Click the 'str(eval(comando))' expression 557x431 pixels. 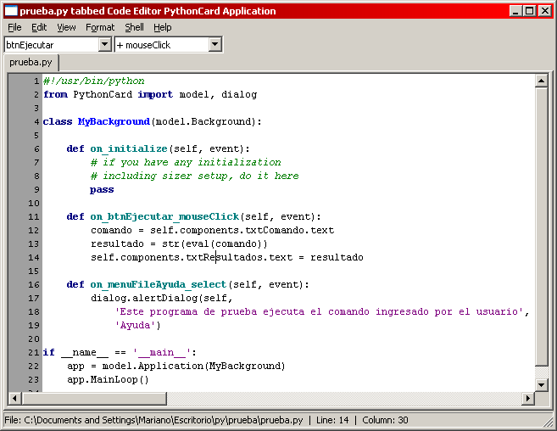[x=214, y=244]
